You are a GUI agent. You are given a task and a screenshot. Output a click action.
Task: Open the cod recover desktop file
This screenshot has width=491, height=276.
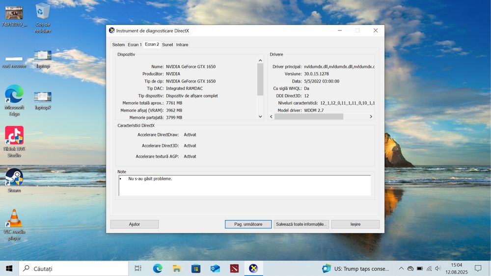point(14,62)
